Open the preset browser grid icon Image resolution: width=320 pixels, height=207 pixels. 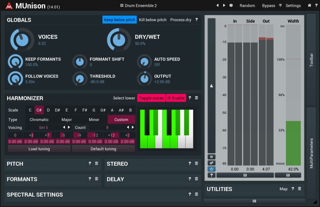point(122,6)
